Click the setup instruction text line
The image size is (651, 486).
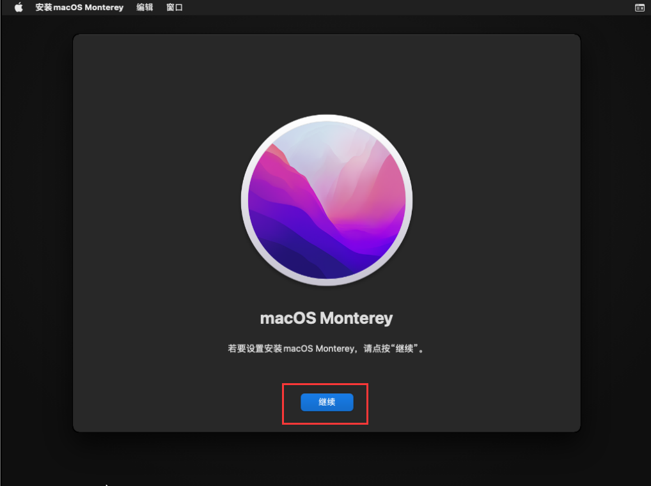tap(326, 348)
